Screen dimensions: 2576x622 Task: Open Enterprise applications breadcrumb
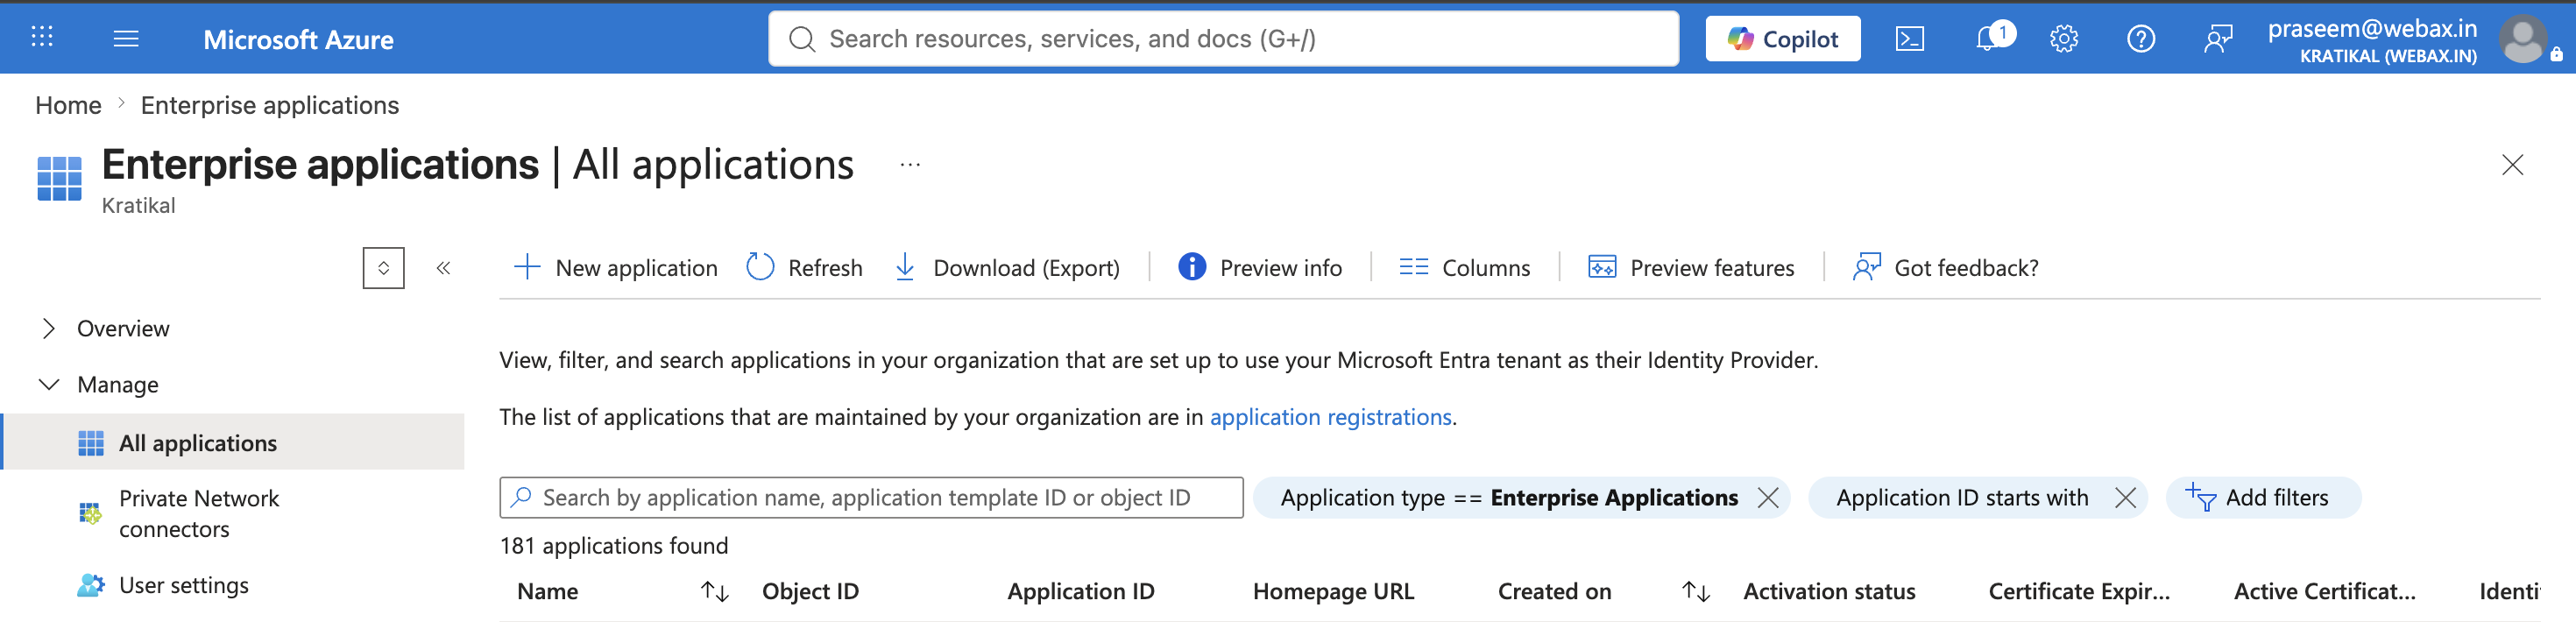pyautogui.click(x=269, y=105)
